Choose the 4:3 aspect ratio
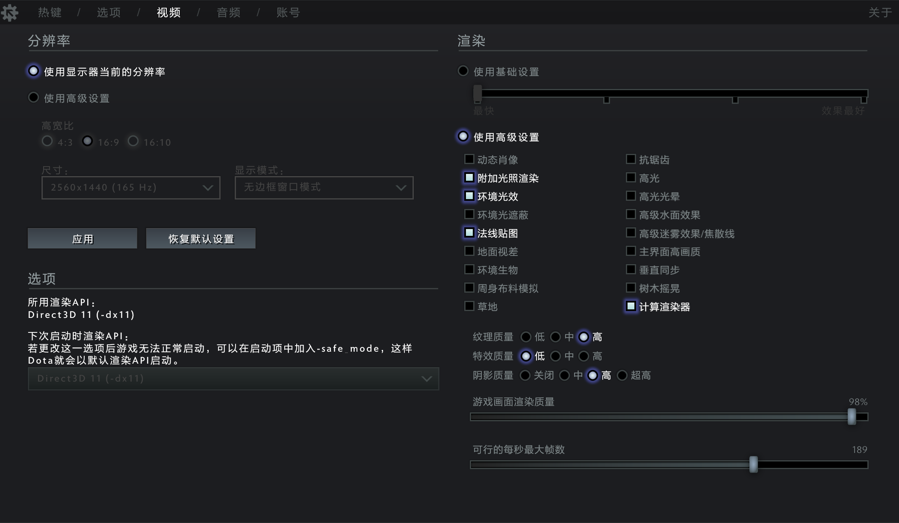899x523 pixels. click(x=47, y=141)
